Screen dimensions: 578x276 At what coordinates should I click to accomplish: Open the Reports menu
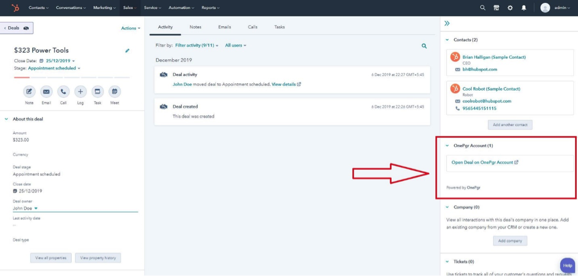point(210,8)
